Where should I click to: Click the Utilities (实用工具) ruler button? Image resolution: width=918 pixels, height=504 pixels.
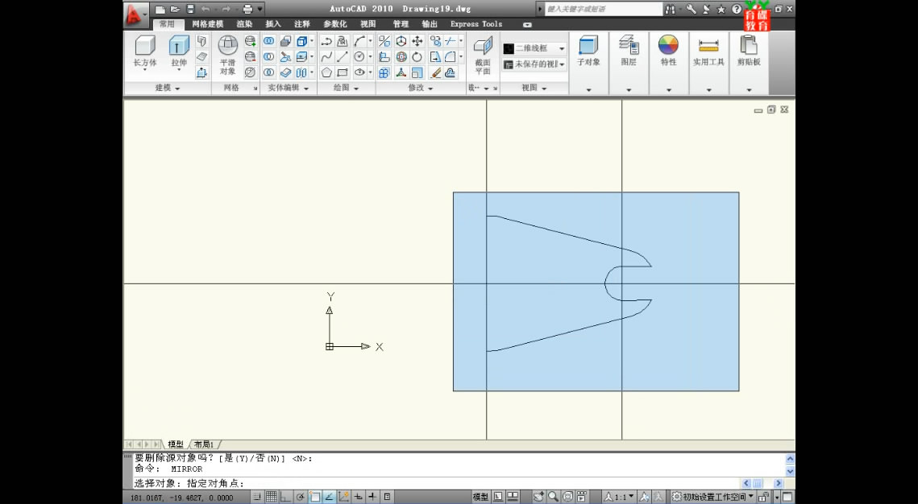coord(708,50)
